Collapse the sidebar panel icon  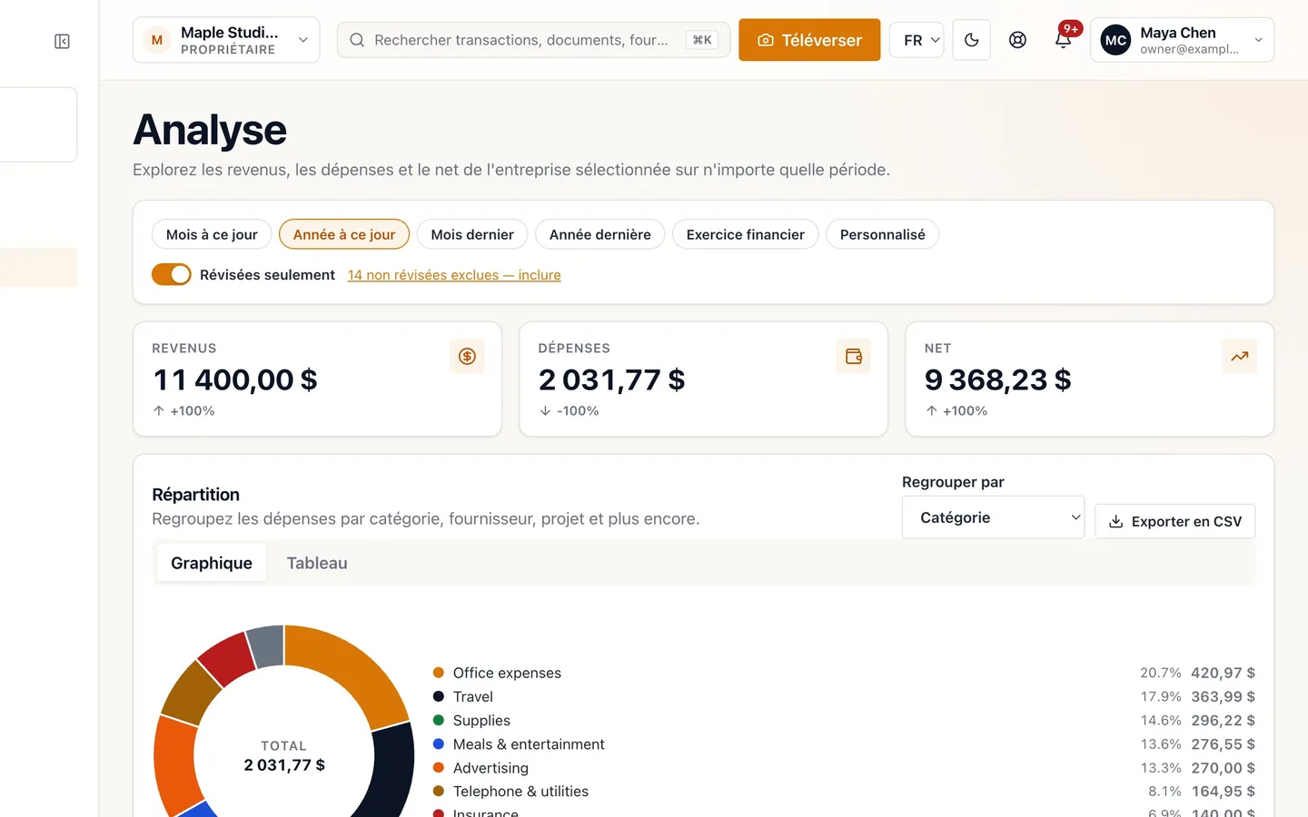pyautogui.click(x=62, y=41)
